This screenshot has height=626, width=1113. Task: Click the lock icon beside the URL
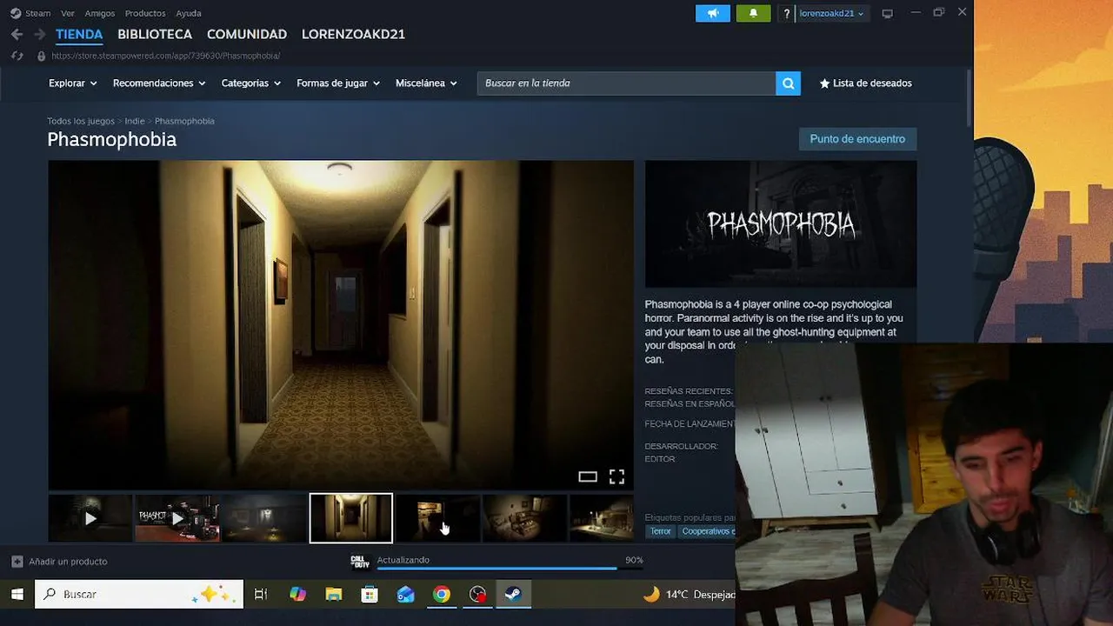click(41, 56)
